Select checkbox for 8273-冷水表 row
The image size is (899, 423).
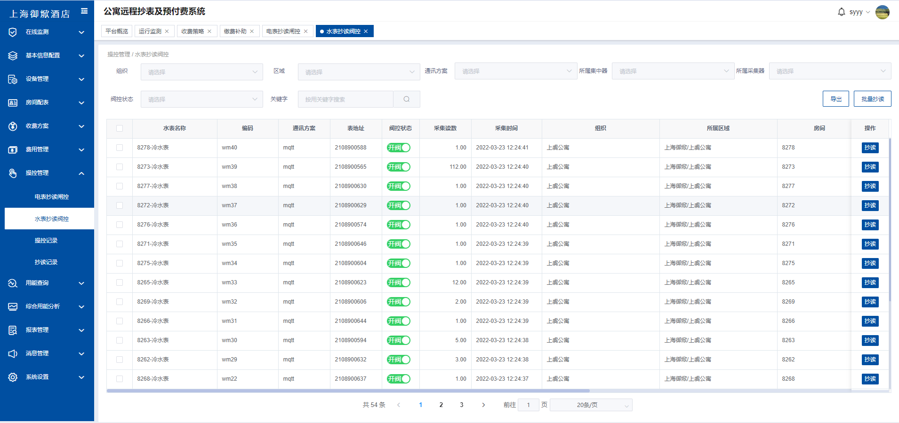[120, 167]
